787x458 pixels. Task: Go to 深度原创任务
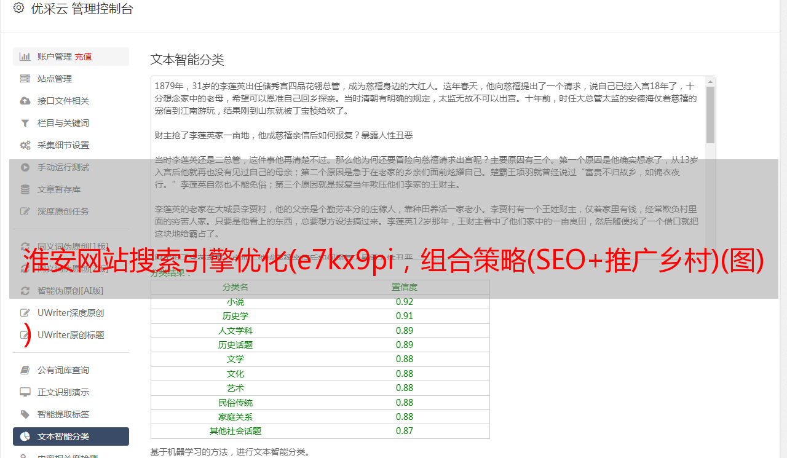(71, 211)
